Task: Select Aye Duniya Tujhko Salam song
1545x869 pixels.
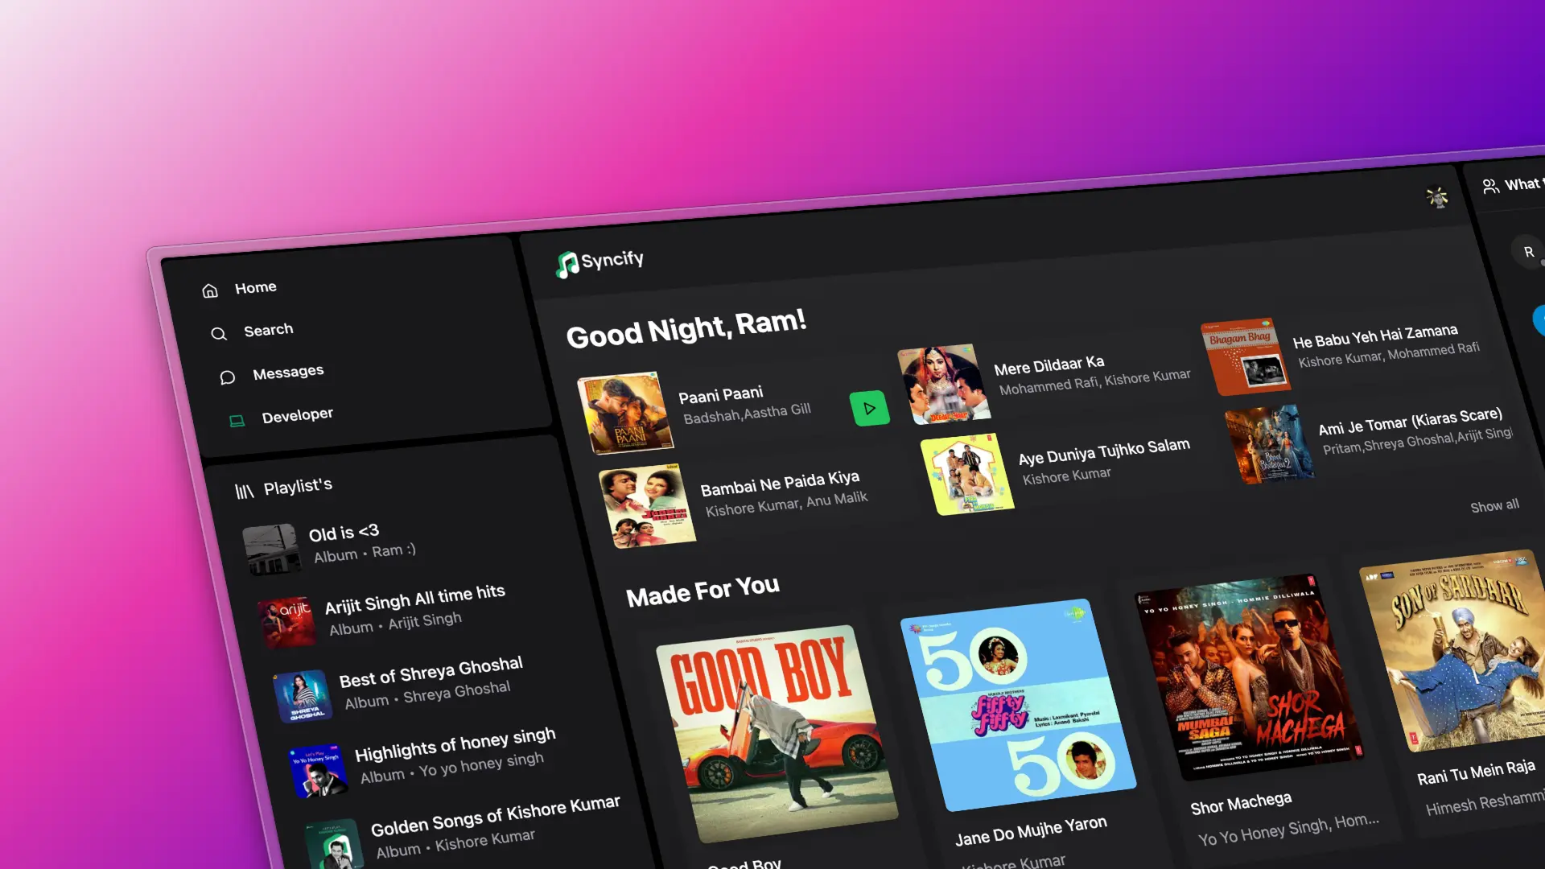Action: click(1103, 451)
